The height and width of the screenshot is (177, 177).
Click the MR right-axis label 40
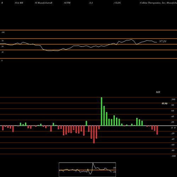click(173, 116)
